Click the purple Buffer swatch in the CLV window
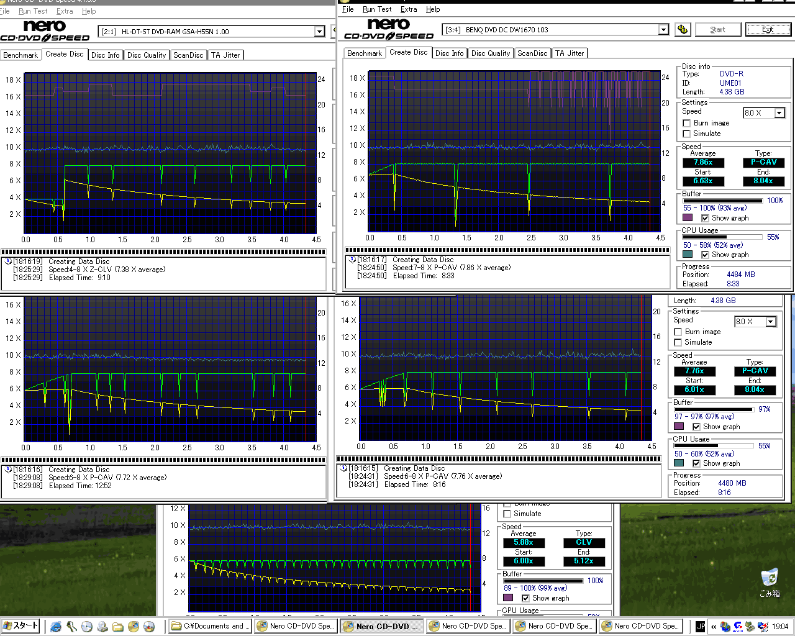The height and width of the screenshot is (636, 795). (508, 598)
